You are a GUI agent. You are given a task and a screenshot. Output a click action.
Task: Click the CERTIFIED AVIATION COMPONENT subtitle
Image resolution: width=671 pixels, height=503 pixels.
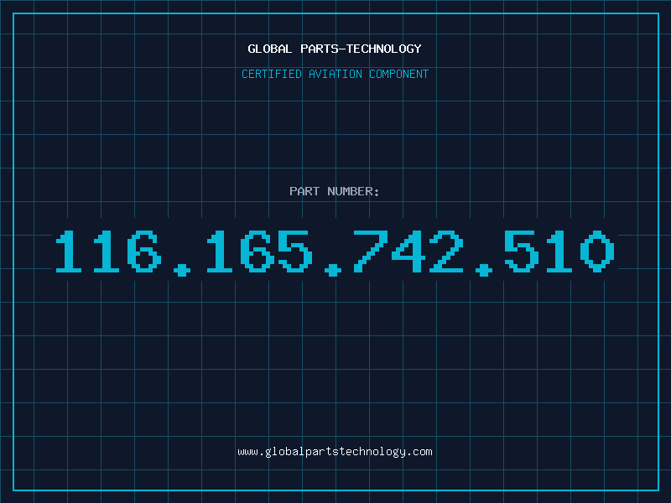pyautogui.click(x=335, y=74)
